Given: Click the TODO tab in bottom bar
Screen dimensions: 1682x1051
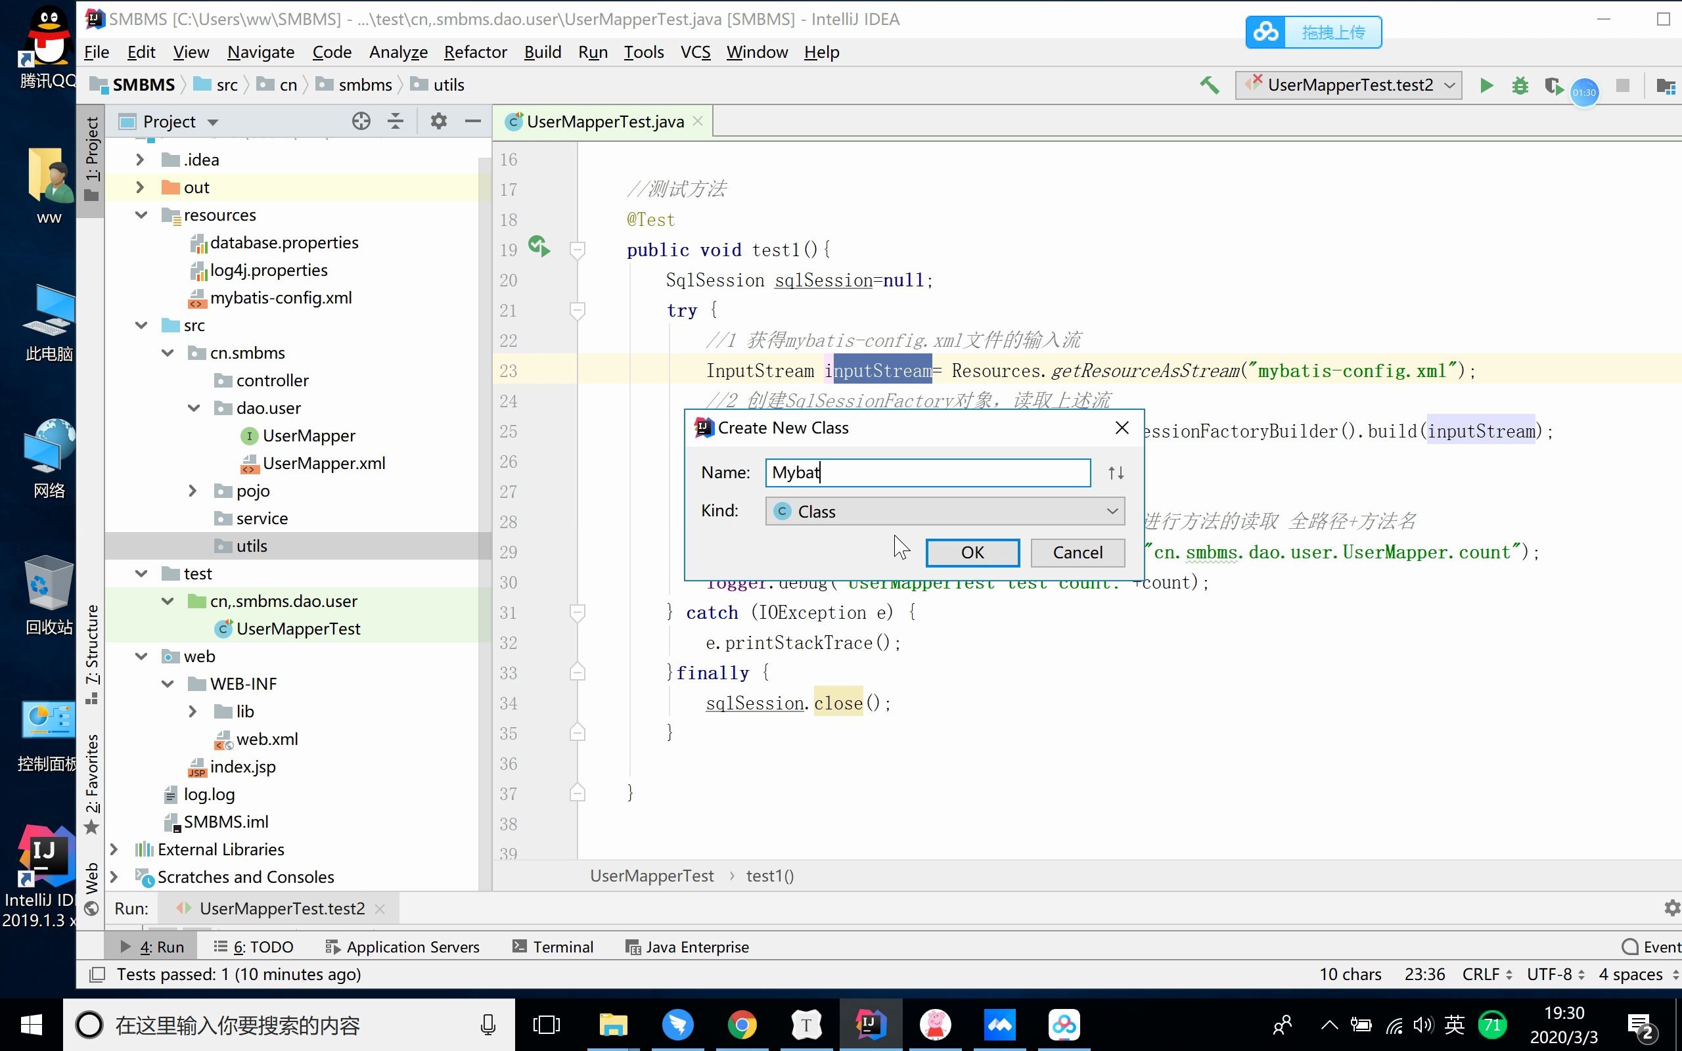Looking at the screenshot, I should click(258, 946).
